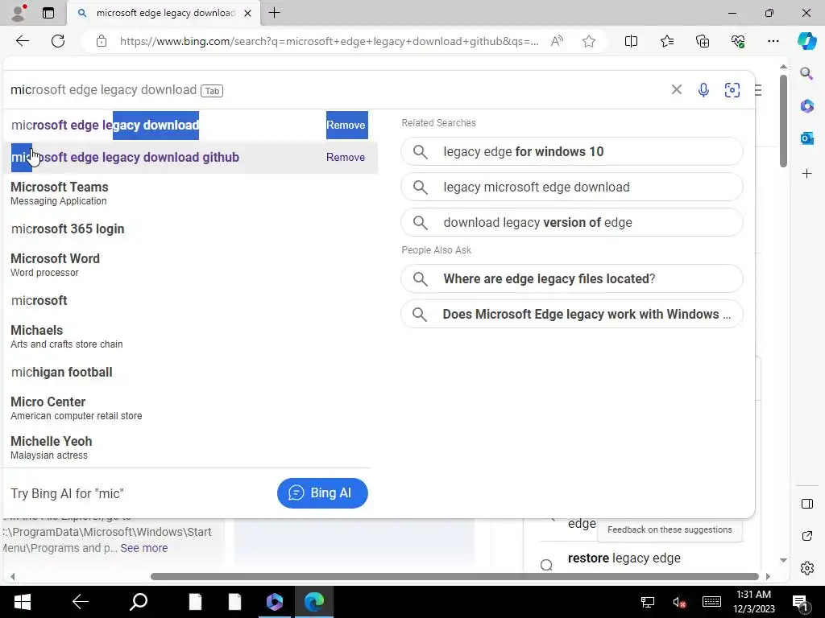Add this page to favorites star
The height and width of the screenshot is (618, 825).
tap(589, 41)
